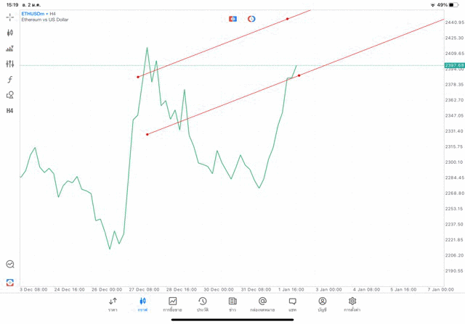Image resolution: width=465 pixels, height=324 pixels.
Task: Expand the ETHUSDm symbol selector
Action: tap(34, 14)
